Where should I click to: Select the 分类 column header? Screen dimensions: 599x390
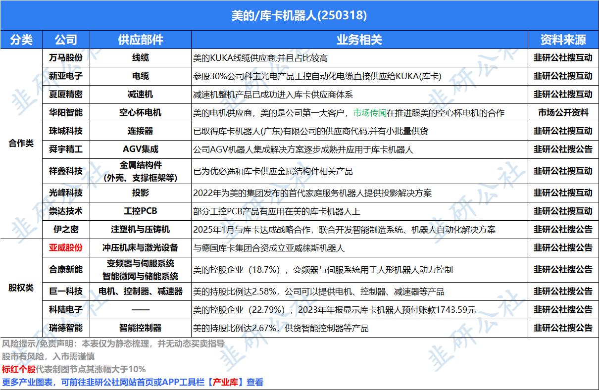[x=21, y=40]
